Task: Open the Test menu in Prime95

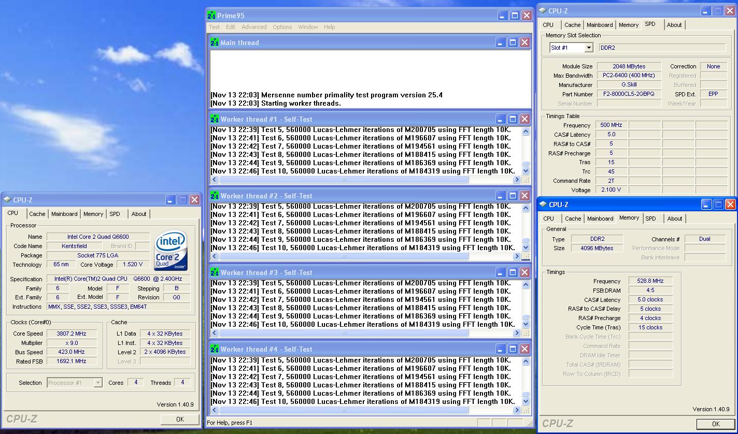Action: tap(215, 27)
